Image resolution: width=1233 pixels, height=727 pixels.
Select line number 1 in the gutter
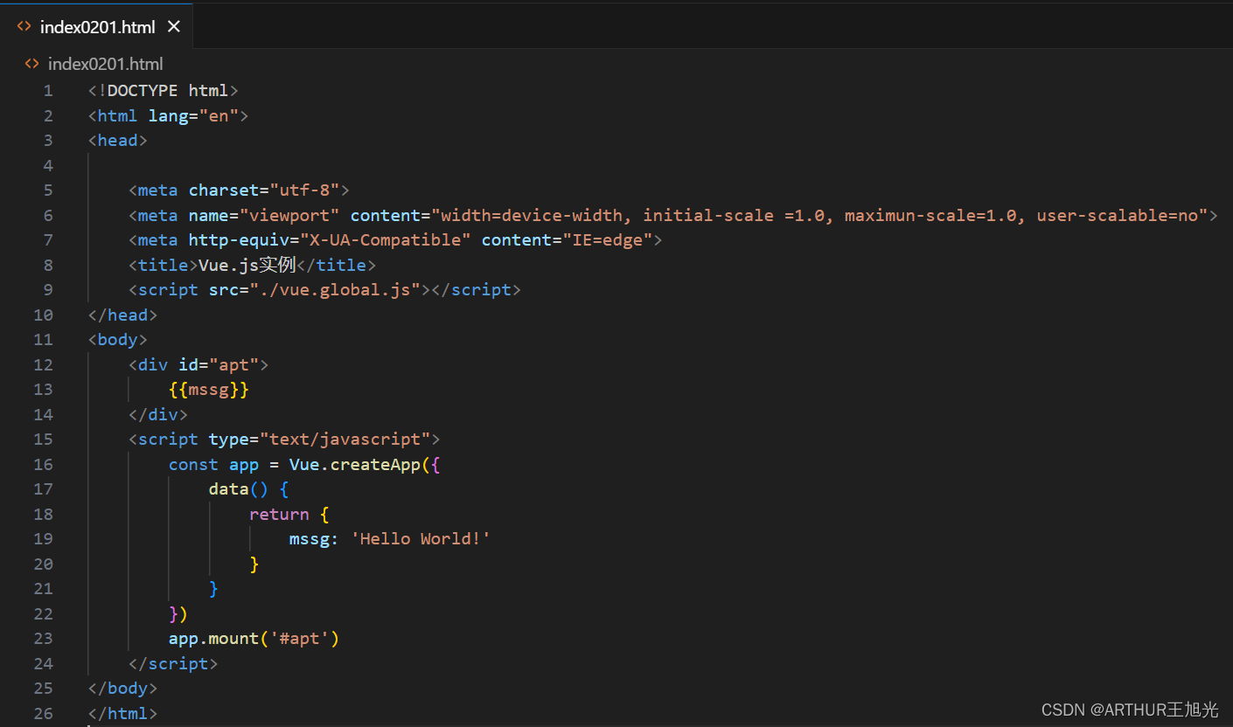[48, 90]
